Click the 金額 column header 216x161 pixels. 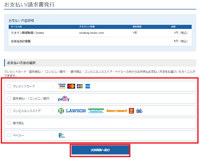click(173, 27)
